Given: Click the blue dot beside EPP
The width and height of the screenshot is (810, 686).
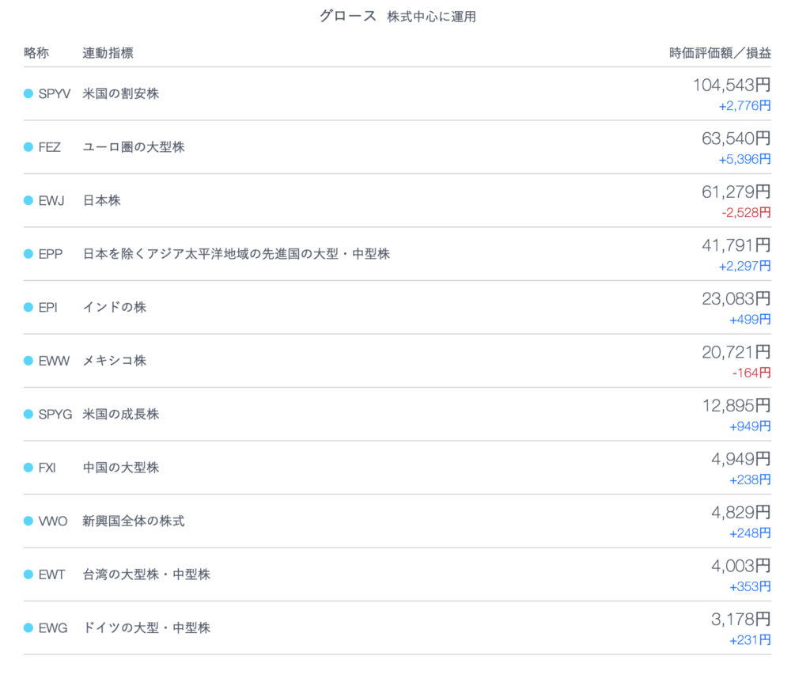Looking at the screenshot, I should pyautogui.click(x=28, y=254).
